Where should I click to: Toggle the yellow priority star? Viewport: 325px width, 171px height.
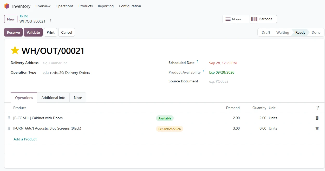click(15, 51)
